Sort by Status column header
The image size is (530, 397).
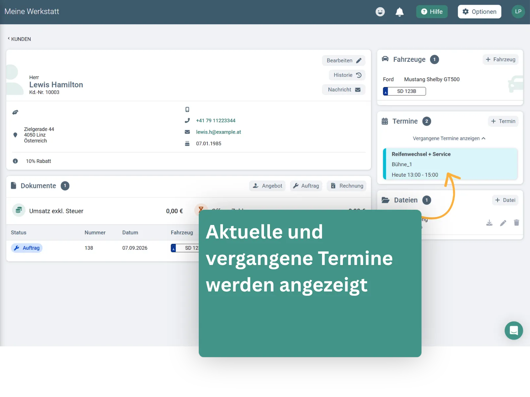[x=19, y=233]
